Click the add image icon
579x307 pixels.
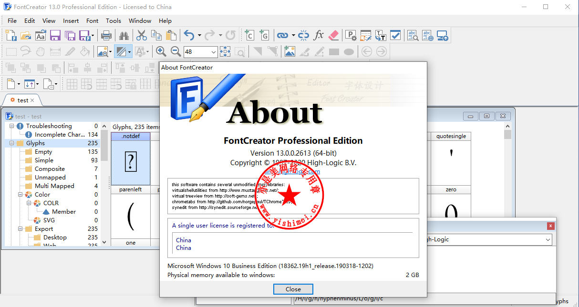click(289, 51)
